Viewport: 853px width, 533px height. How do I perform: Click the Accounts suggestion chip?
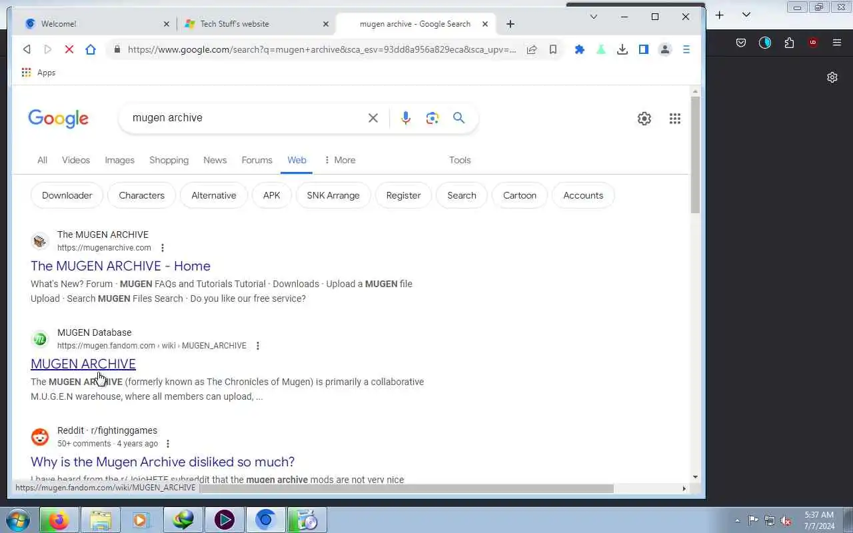(x=583, y=195)
